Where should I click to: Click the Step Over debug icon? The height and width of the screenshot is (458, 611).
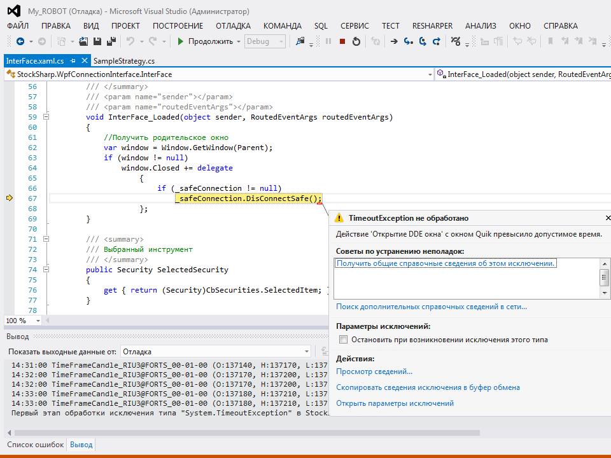(422, 41)
